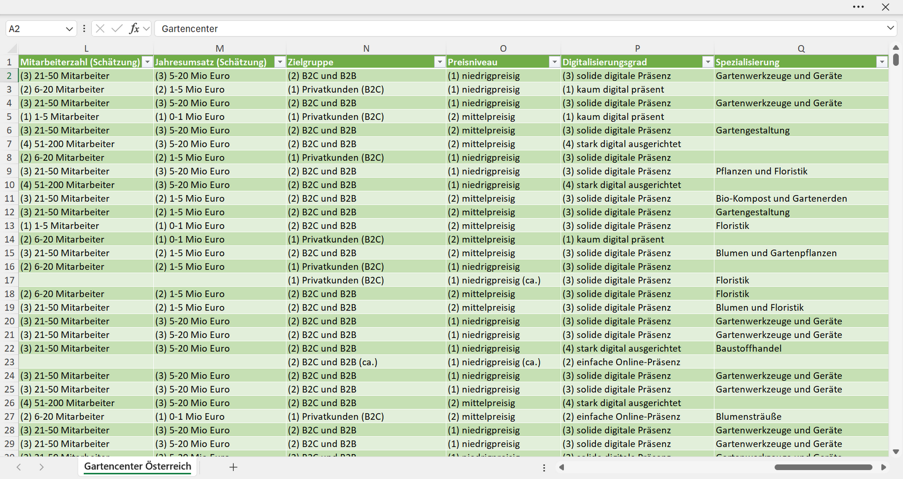903x479 pixels.
Task: Select Preisniveau header cell
Action: click(x=503, y=62)
